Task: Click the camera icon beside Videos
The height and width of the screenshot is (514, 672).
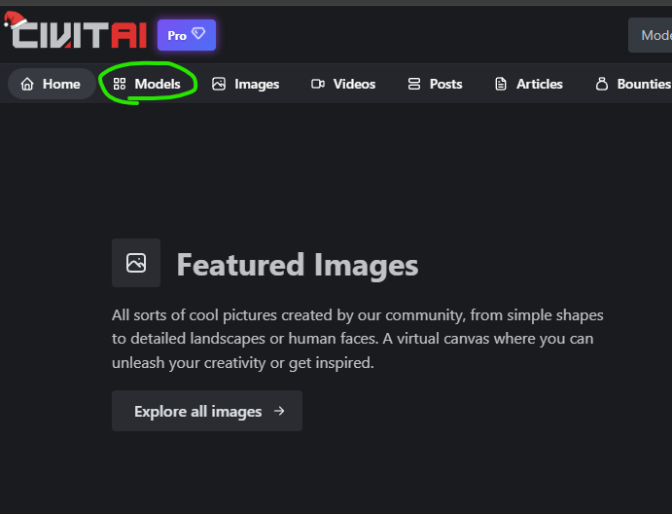Action: click(317, 84)
